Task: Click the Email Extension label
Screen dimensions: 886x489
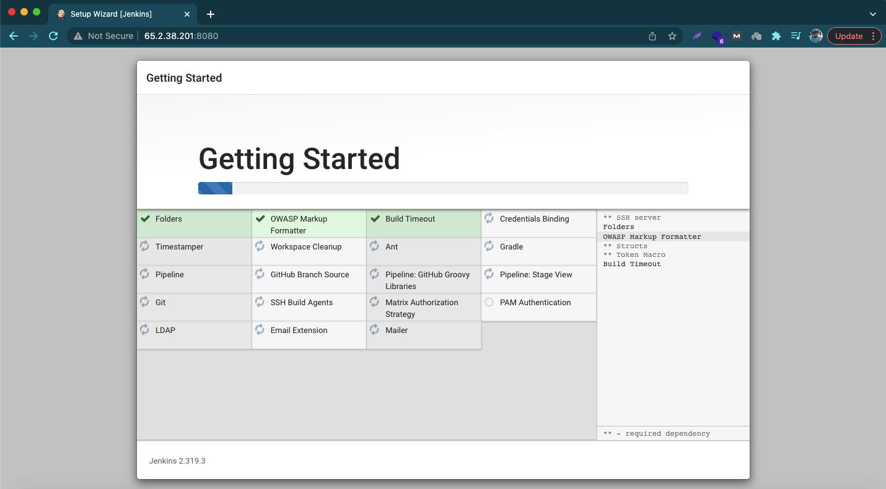Action: tap(299, 330)
